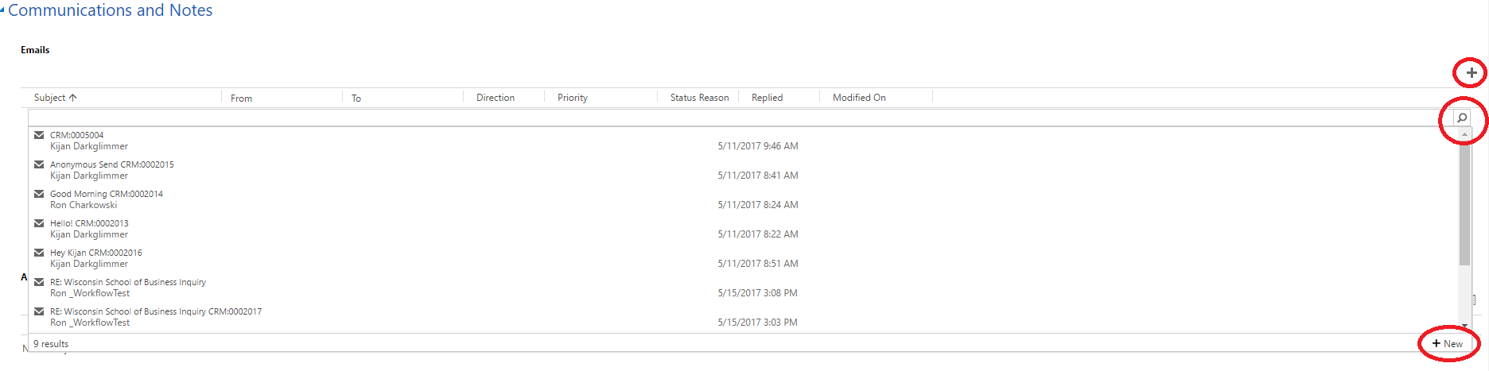
Task: Click envelope icon beside CRM:0005004 email
Action: tap(39, 135)
